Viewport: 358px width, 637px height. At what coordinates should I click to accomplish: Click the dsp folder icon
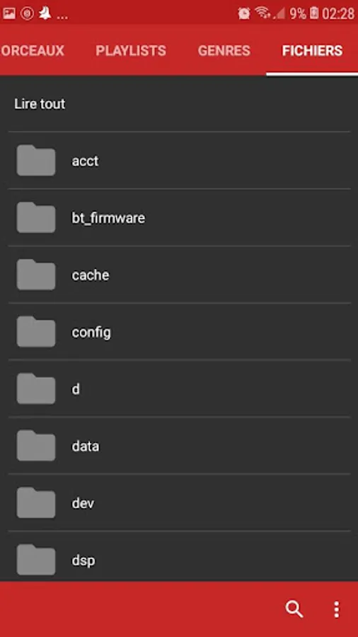click(36, 560)
